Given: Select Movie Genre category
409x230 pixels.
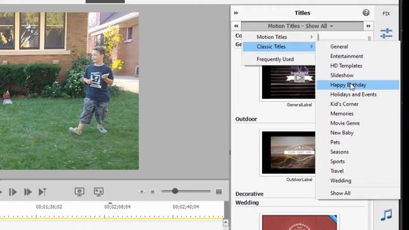Looking at the screenshot, I should pos(358,123).
